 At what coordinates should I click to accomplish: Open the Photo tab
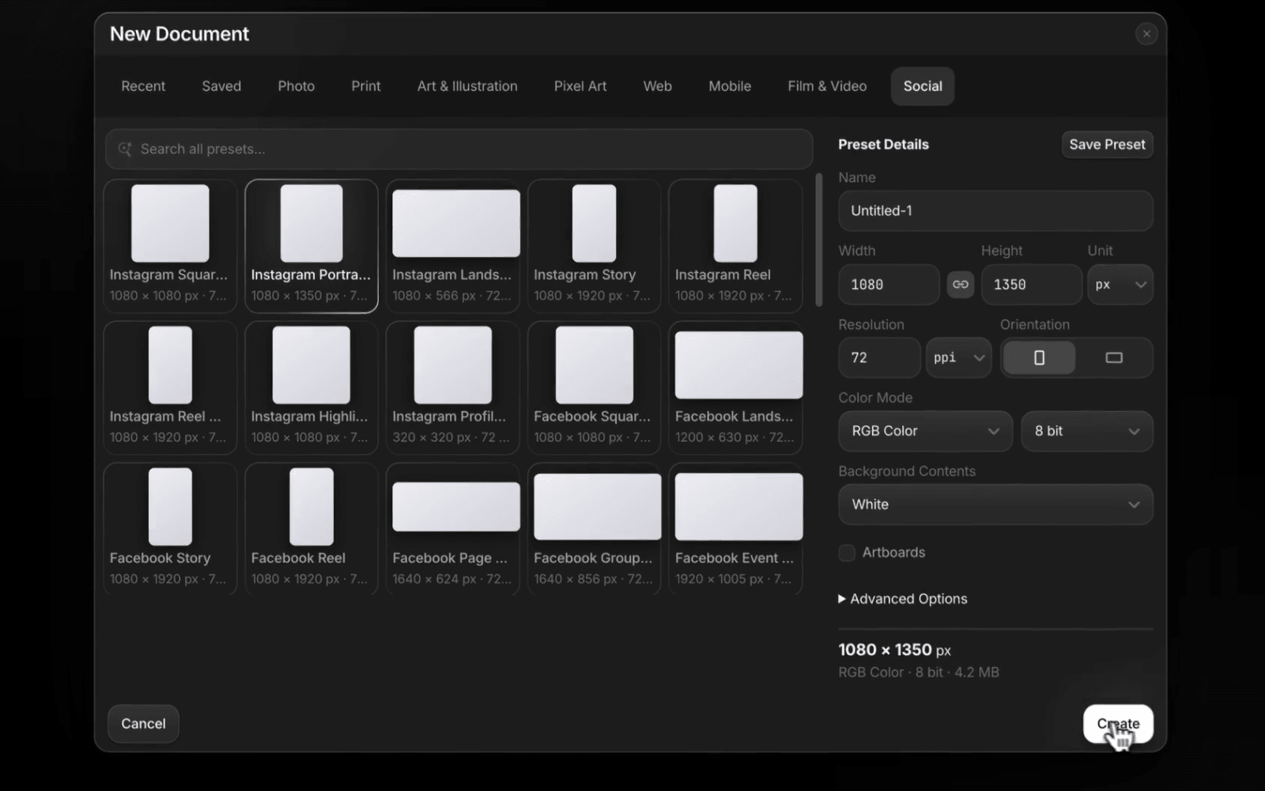[296, 86]
